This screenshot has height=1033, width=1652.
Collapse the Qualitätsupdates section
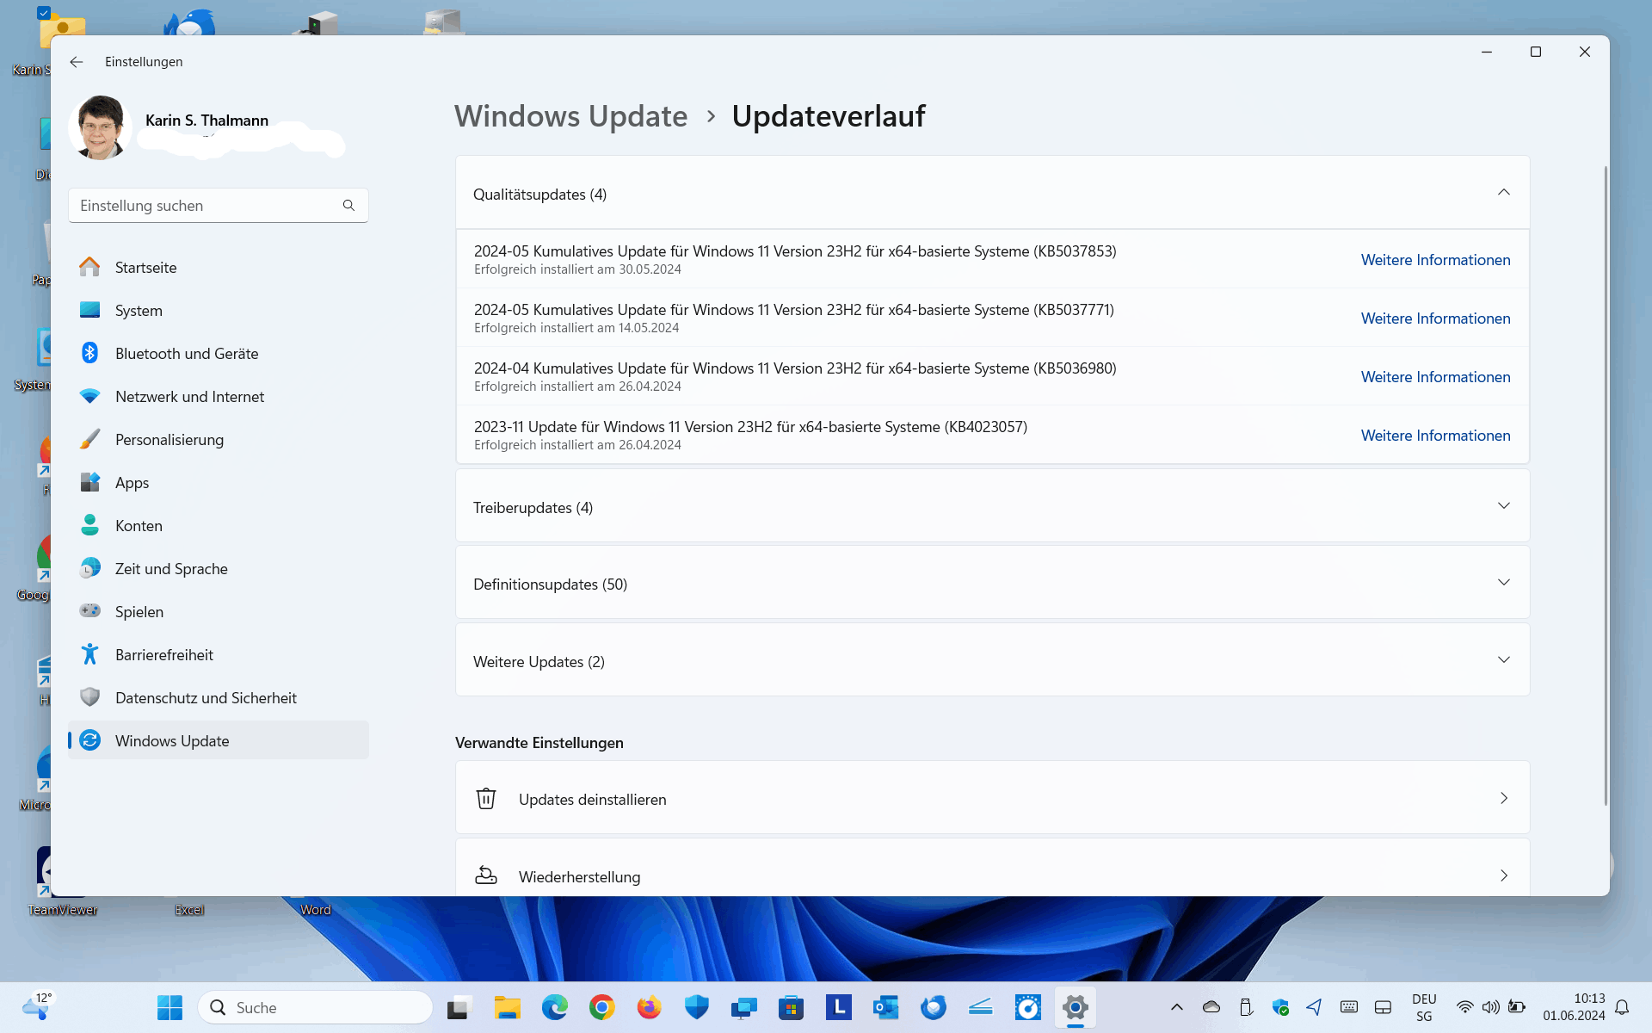coord(1503,193)
